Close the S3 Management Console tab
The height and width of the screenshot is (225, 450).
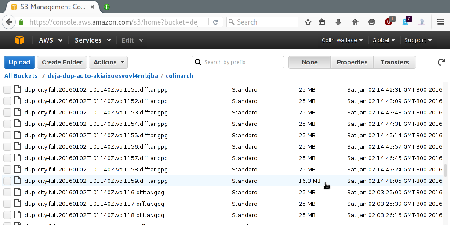coord(92,7)
